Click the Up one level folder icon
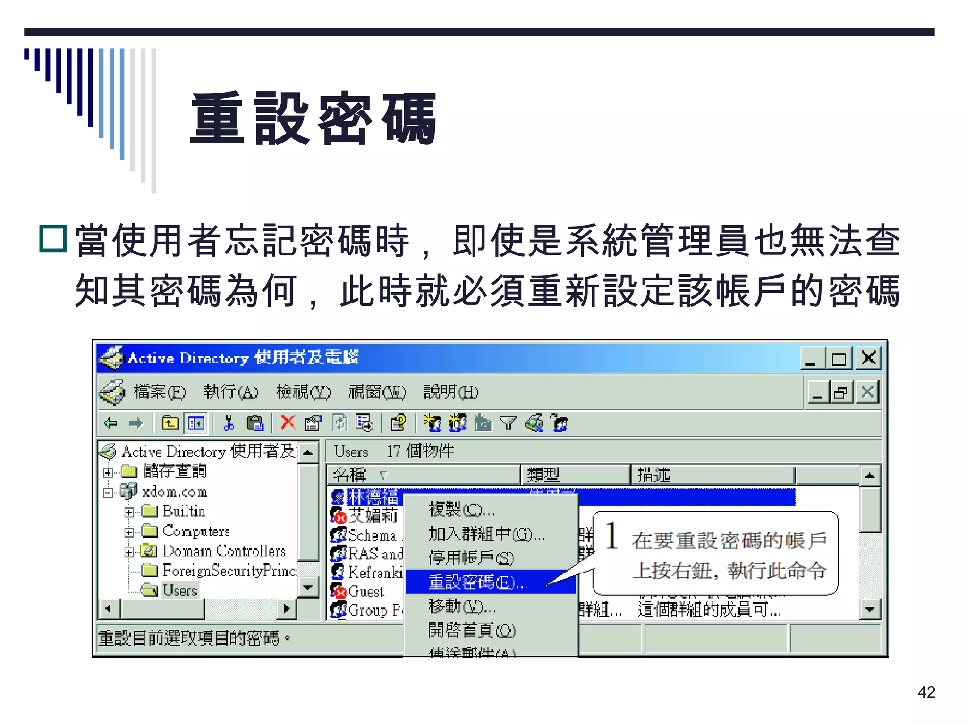Image resolution: width=967 pixels, height=725 pixels. click(x=170, y=423)
